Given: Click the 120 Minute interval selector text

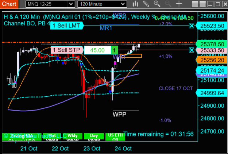Looking at the screenshot, I should [91, 4].
